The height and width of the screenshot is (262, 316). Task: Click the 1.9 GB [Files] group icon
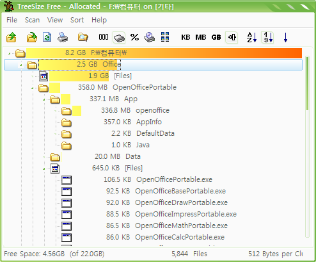pos(43,76)
